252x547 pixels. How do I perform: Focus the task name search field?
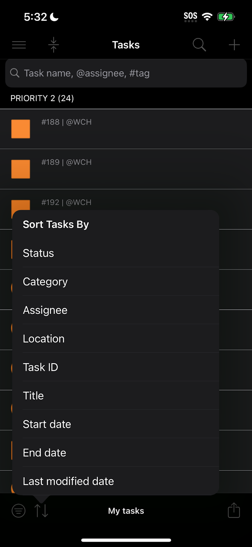tap(126, 73)
